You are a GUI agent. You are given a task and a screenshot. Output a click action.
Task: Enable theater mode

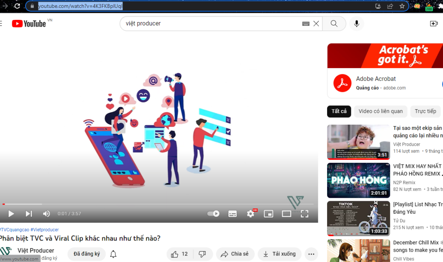point(286,213)
